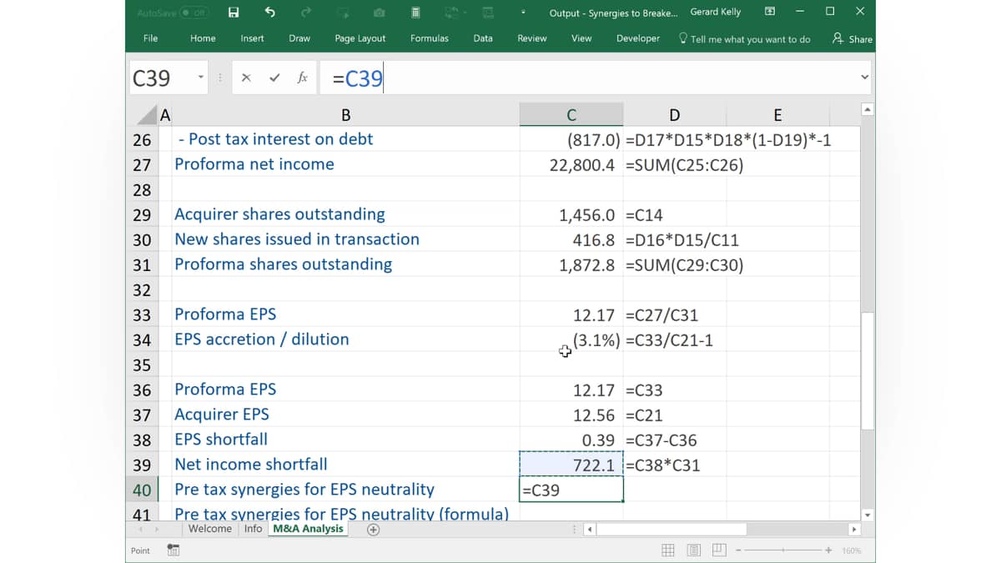Select the (3.1%) value cell
This screenshot has height=563, width=1001.
(x=571, y=339)
